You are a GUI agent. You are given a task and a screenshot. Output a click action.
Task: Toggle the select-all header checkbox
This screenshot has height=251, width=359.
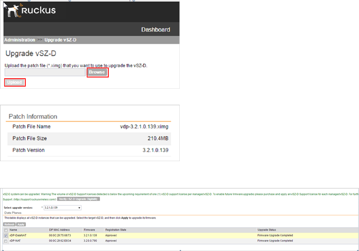6,230
